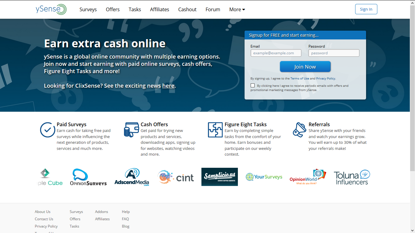415x233 pixels.
Task: Click the OpinionWorld partner logo
Action: tap(308, 177)
